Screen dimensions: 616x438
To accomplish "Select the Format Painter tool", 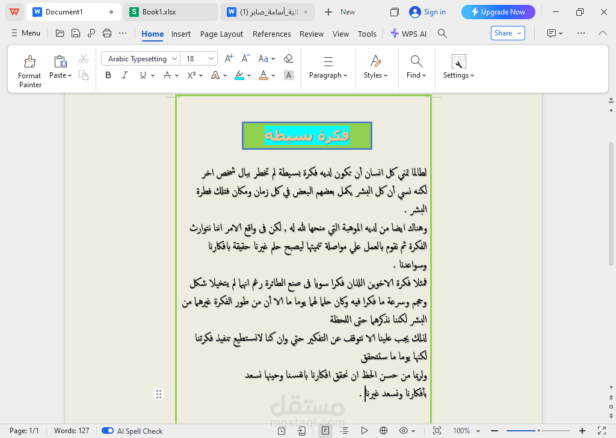I will pos(30,72).
